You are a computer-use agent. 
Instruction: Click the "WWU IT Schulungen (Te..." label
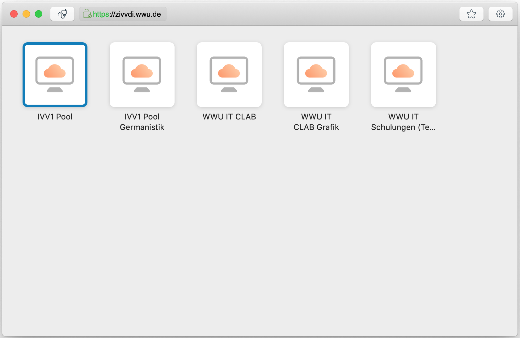point(404,122)
